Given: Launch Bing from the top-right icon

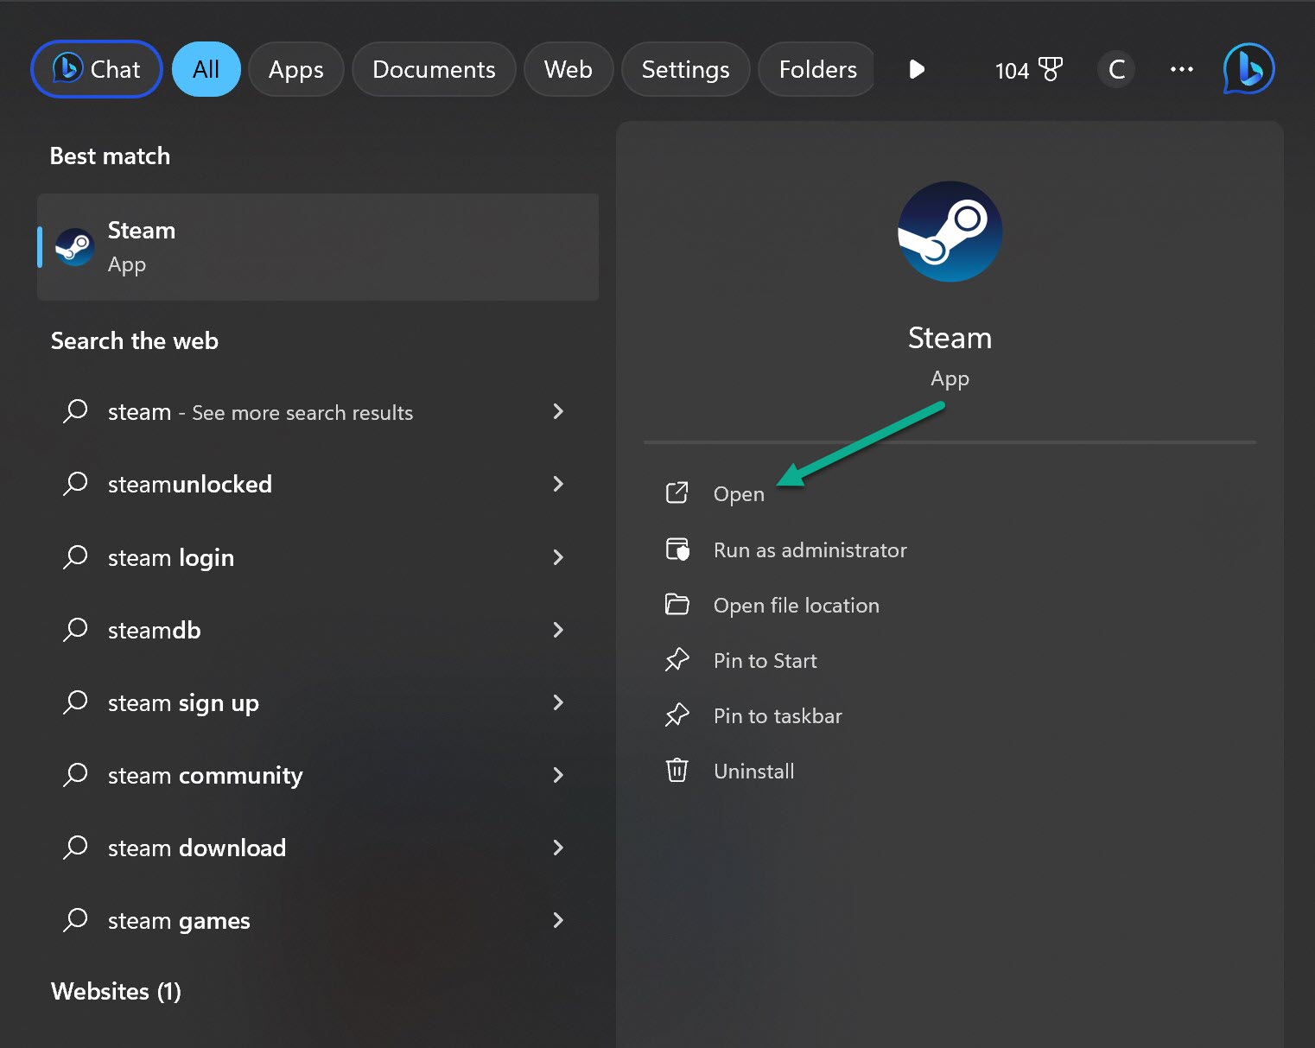Looking at the screenshot, I should (1248, 69).
